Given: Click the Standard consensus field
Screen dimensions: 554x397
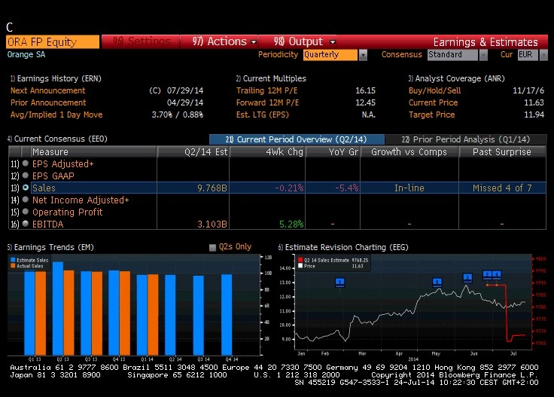Looking at the screenshot, I should pos(452,55).
